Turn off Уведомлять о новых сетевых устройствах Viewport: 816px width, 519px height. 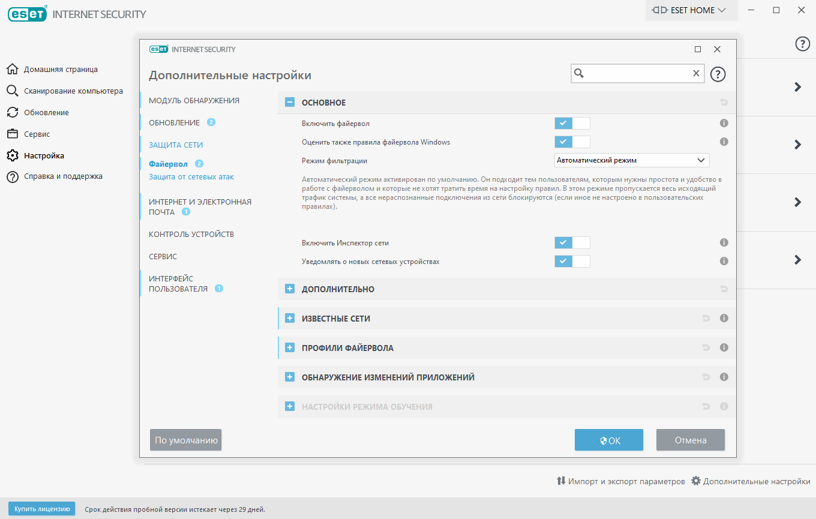click(572, 262)
